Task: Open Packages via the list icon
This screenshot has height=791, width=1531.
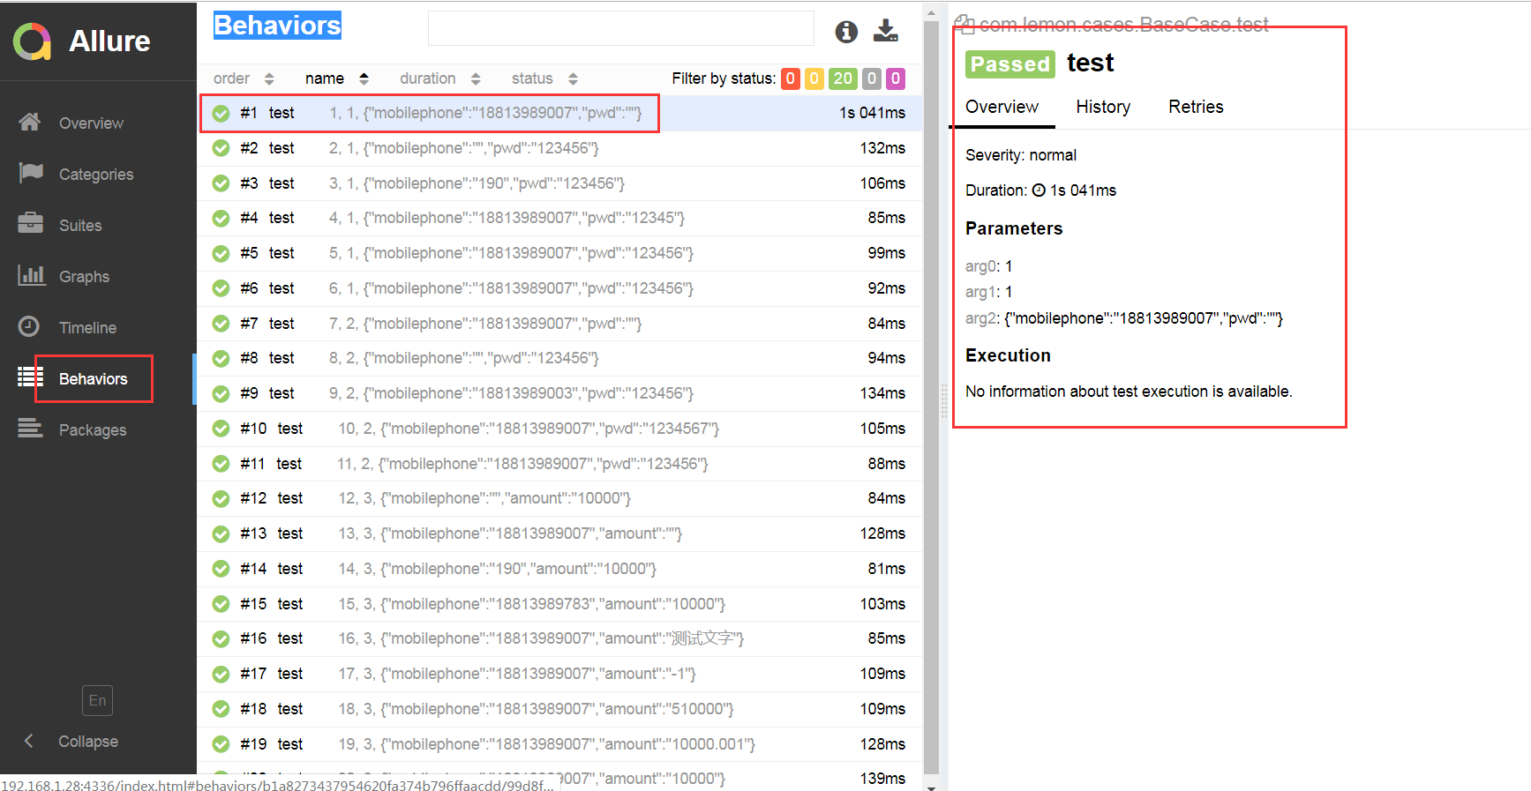Action: 30,429
